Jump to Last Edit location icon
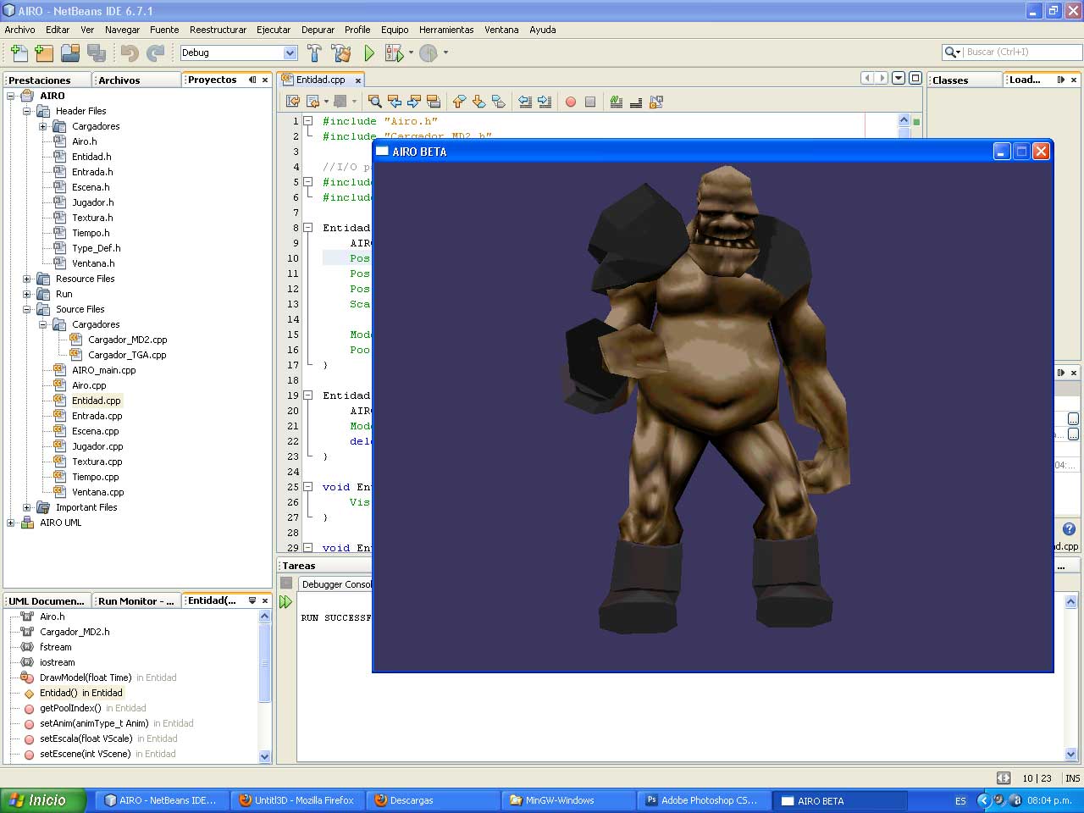This screenshot has width=1084, height=813. coord(293,102)
